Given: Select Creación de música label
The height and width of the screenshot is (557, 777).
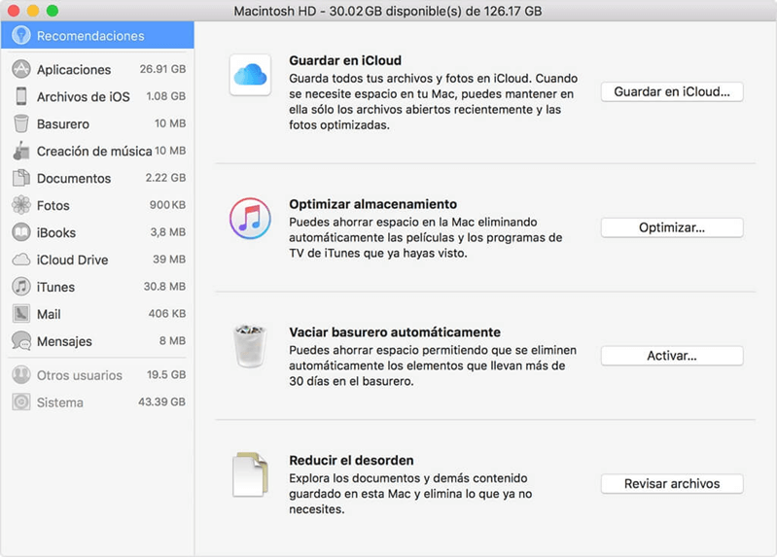Looking at the screenshot, I should (94, 151).
